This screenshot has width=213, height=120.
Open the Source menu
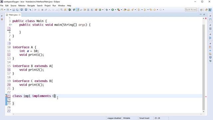point(13,6)
